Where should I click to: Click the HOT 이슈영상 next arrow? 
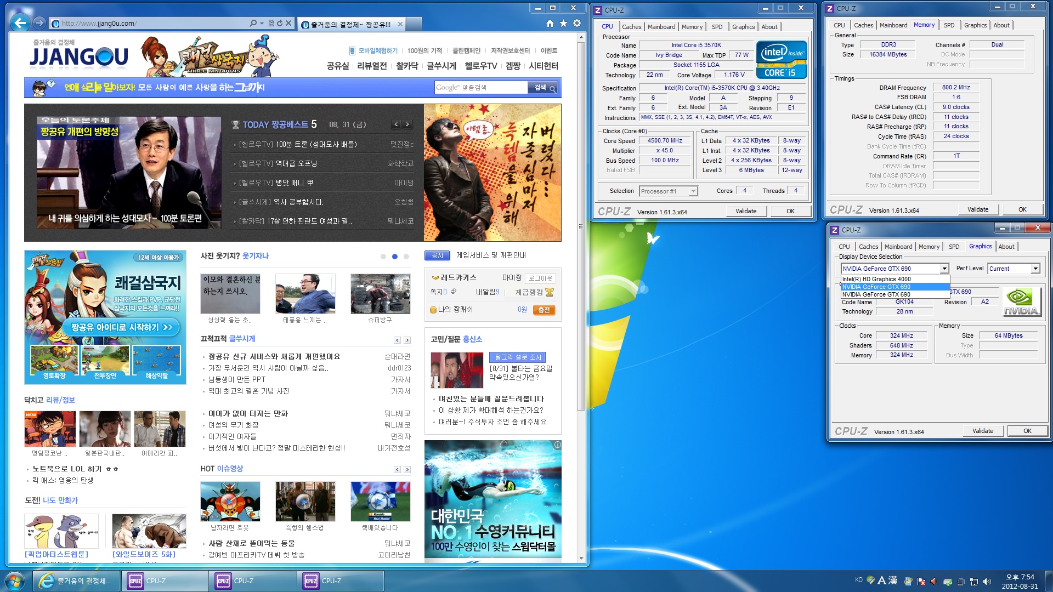click(x=407, y=470)
